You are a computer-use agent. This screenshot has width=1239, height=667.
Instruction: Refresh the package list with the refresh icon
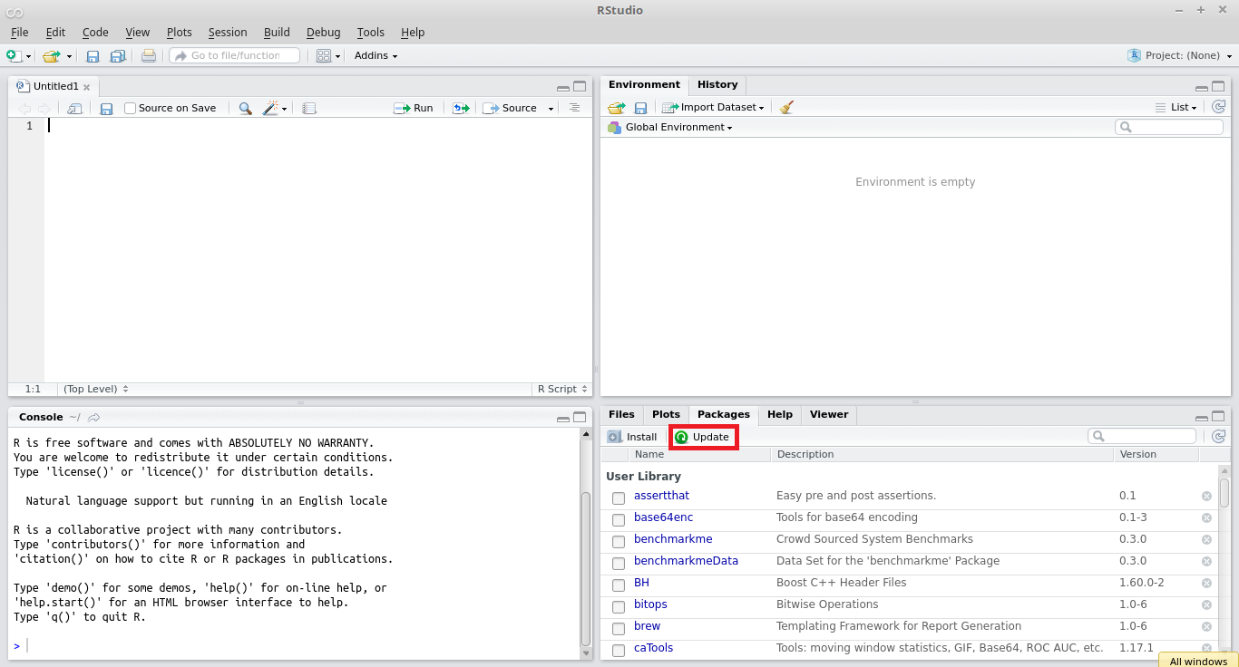point(1218,436)
